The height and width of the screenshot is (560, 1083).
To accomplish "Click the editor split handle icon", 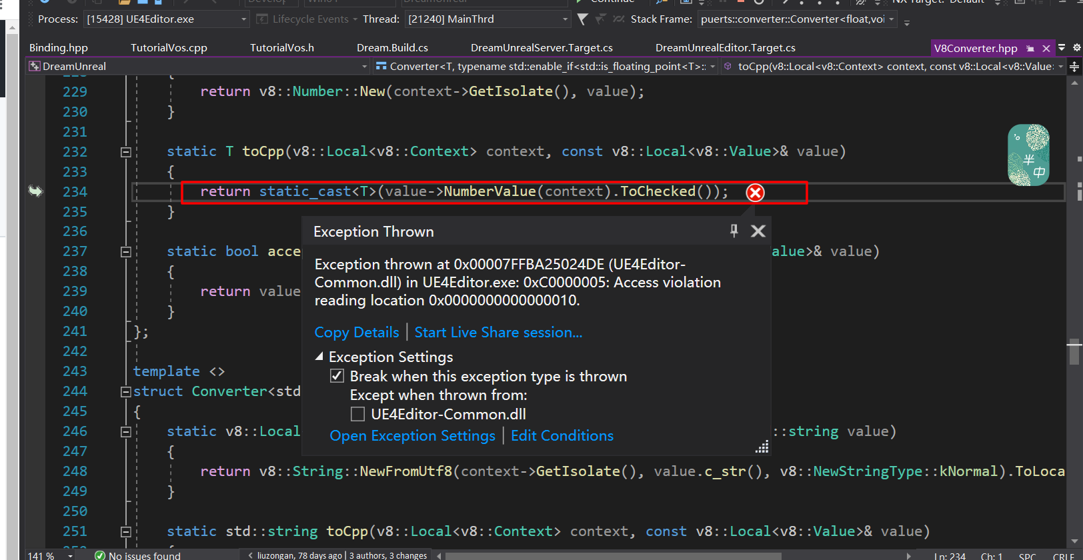I will (x=1074, y=66).
